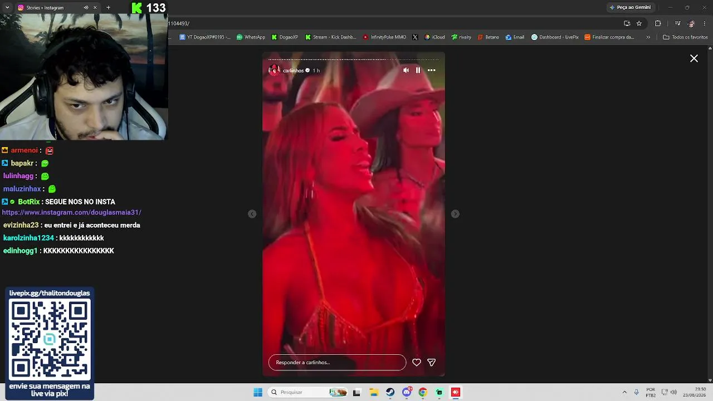Share the story via the send icon
Image resolution: width=713 pixels, height=401 pixels.
431,362
